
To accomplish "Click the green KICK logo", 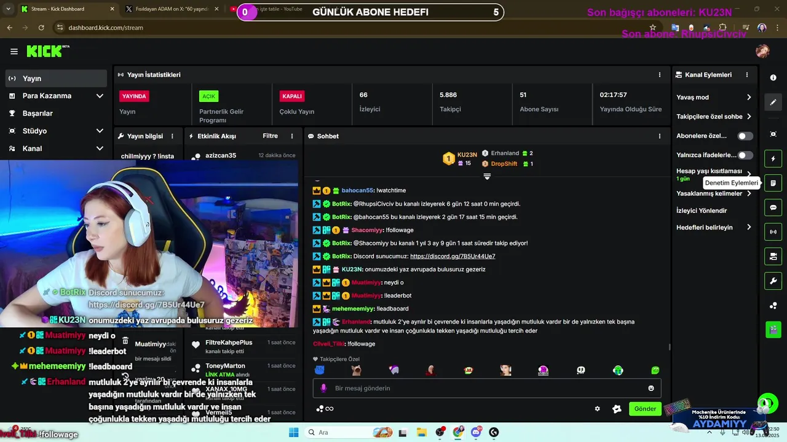I will (45, 52).
